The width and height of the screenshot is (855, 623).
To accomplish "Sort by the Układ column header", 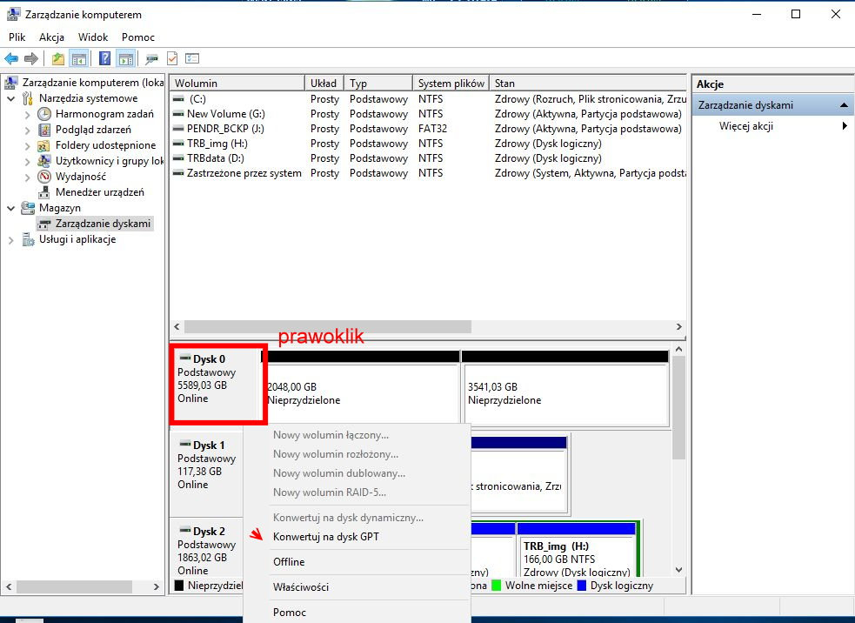I will 324,83.
